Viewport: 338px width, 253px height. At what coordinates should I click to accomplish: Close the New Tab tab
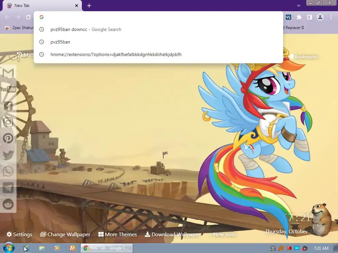[x=77, y=6]
